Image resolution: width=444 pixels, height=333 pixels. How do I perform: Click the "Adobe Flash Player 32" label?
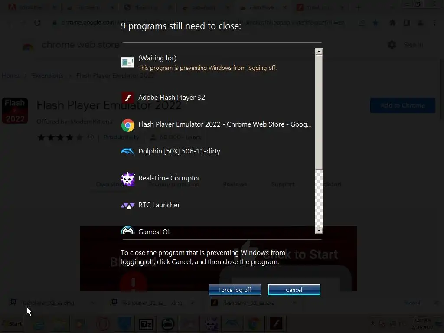point(172,98)
